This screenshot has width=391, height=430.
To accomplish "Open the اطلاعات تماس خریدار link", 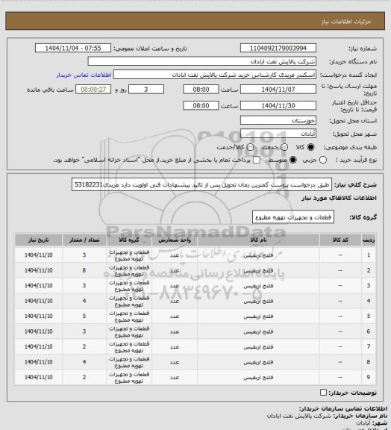I will pos(84,75).
